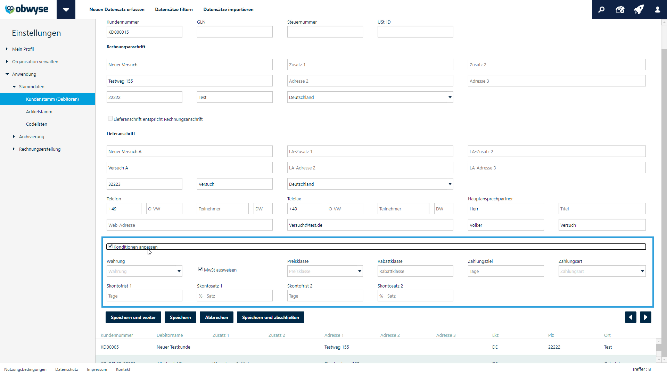
Task: Click the obwyse logo
Action: (27, 9)
